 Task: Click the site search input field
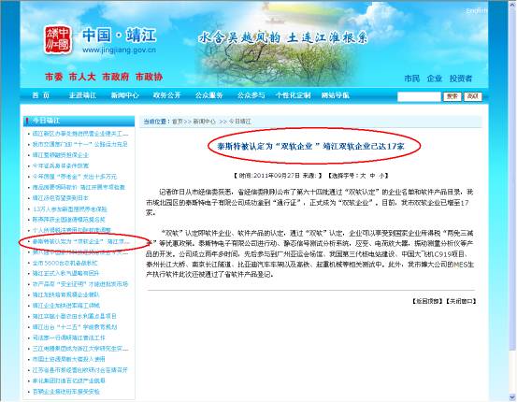(419, 96)
